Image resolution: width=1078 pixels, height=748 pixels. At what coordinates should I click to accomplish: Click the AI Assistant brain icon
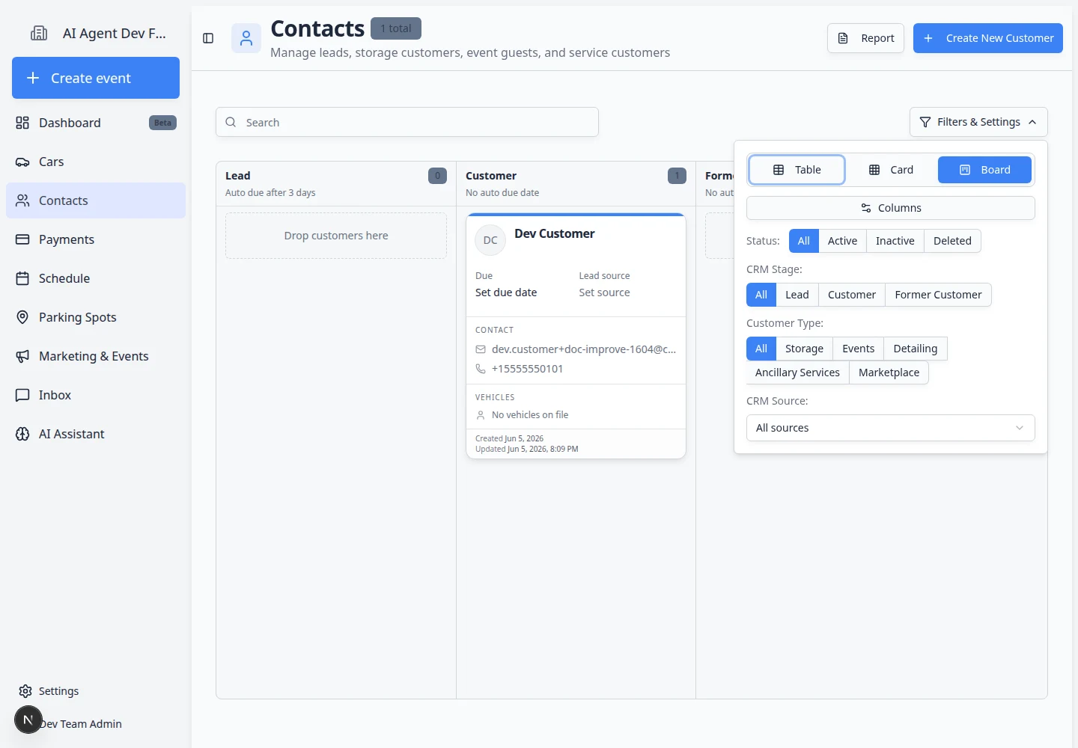tap(22, 434)
